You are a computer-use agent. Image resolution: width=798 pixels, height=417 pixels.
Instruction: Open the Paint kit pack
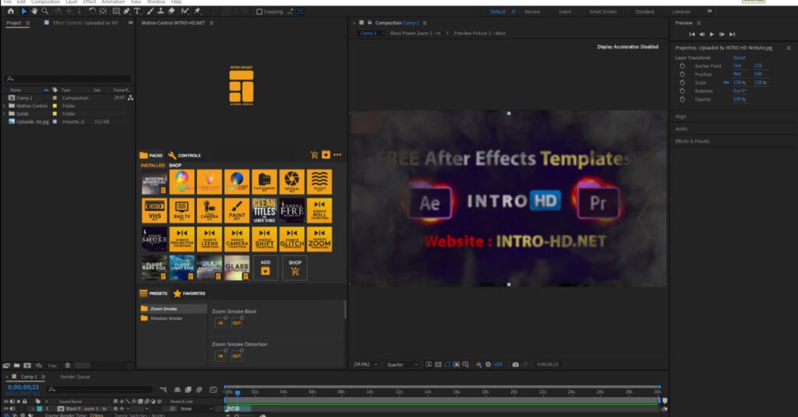tap(237, 210)
